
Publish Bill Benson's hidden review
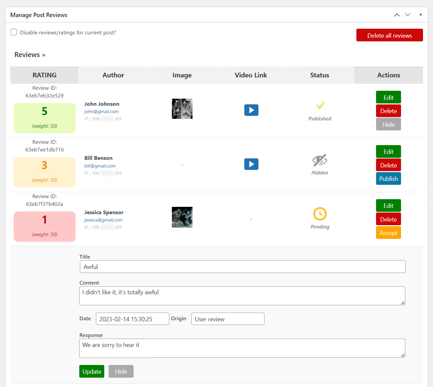(388, 178)
